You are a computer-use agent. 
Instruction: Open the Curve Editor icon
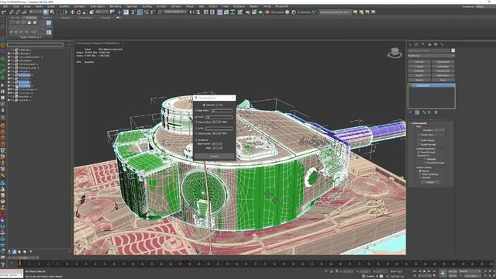[x=226, y=12]
